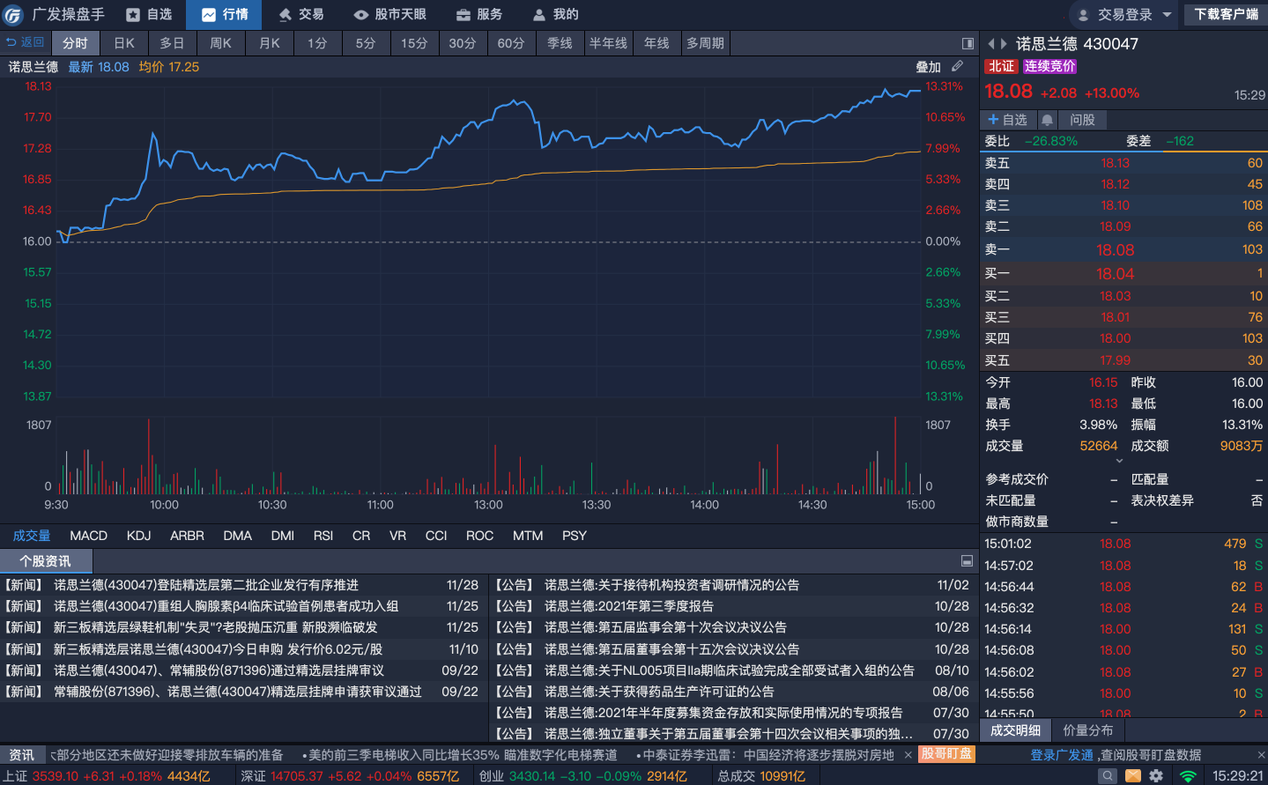Expand the 交易登录 dropdown arrow
This screenshot has height=785, width=1268.
coord(1167,14)
